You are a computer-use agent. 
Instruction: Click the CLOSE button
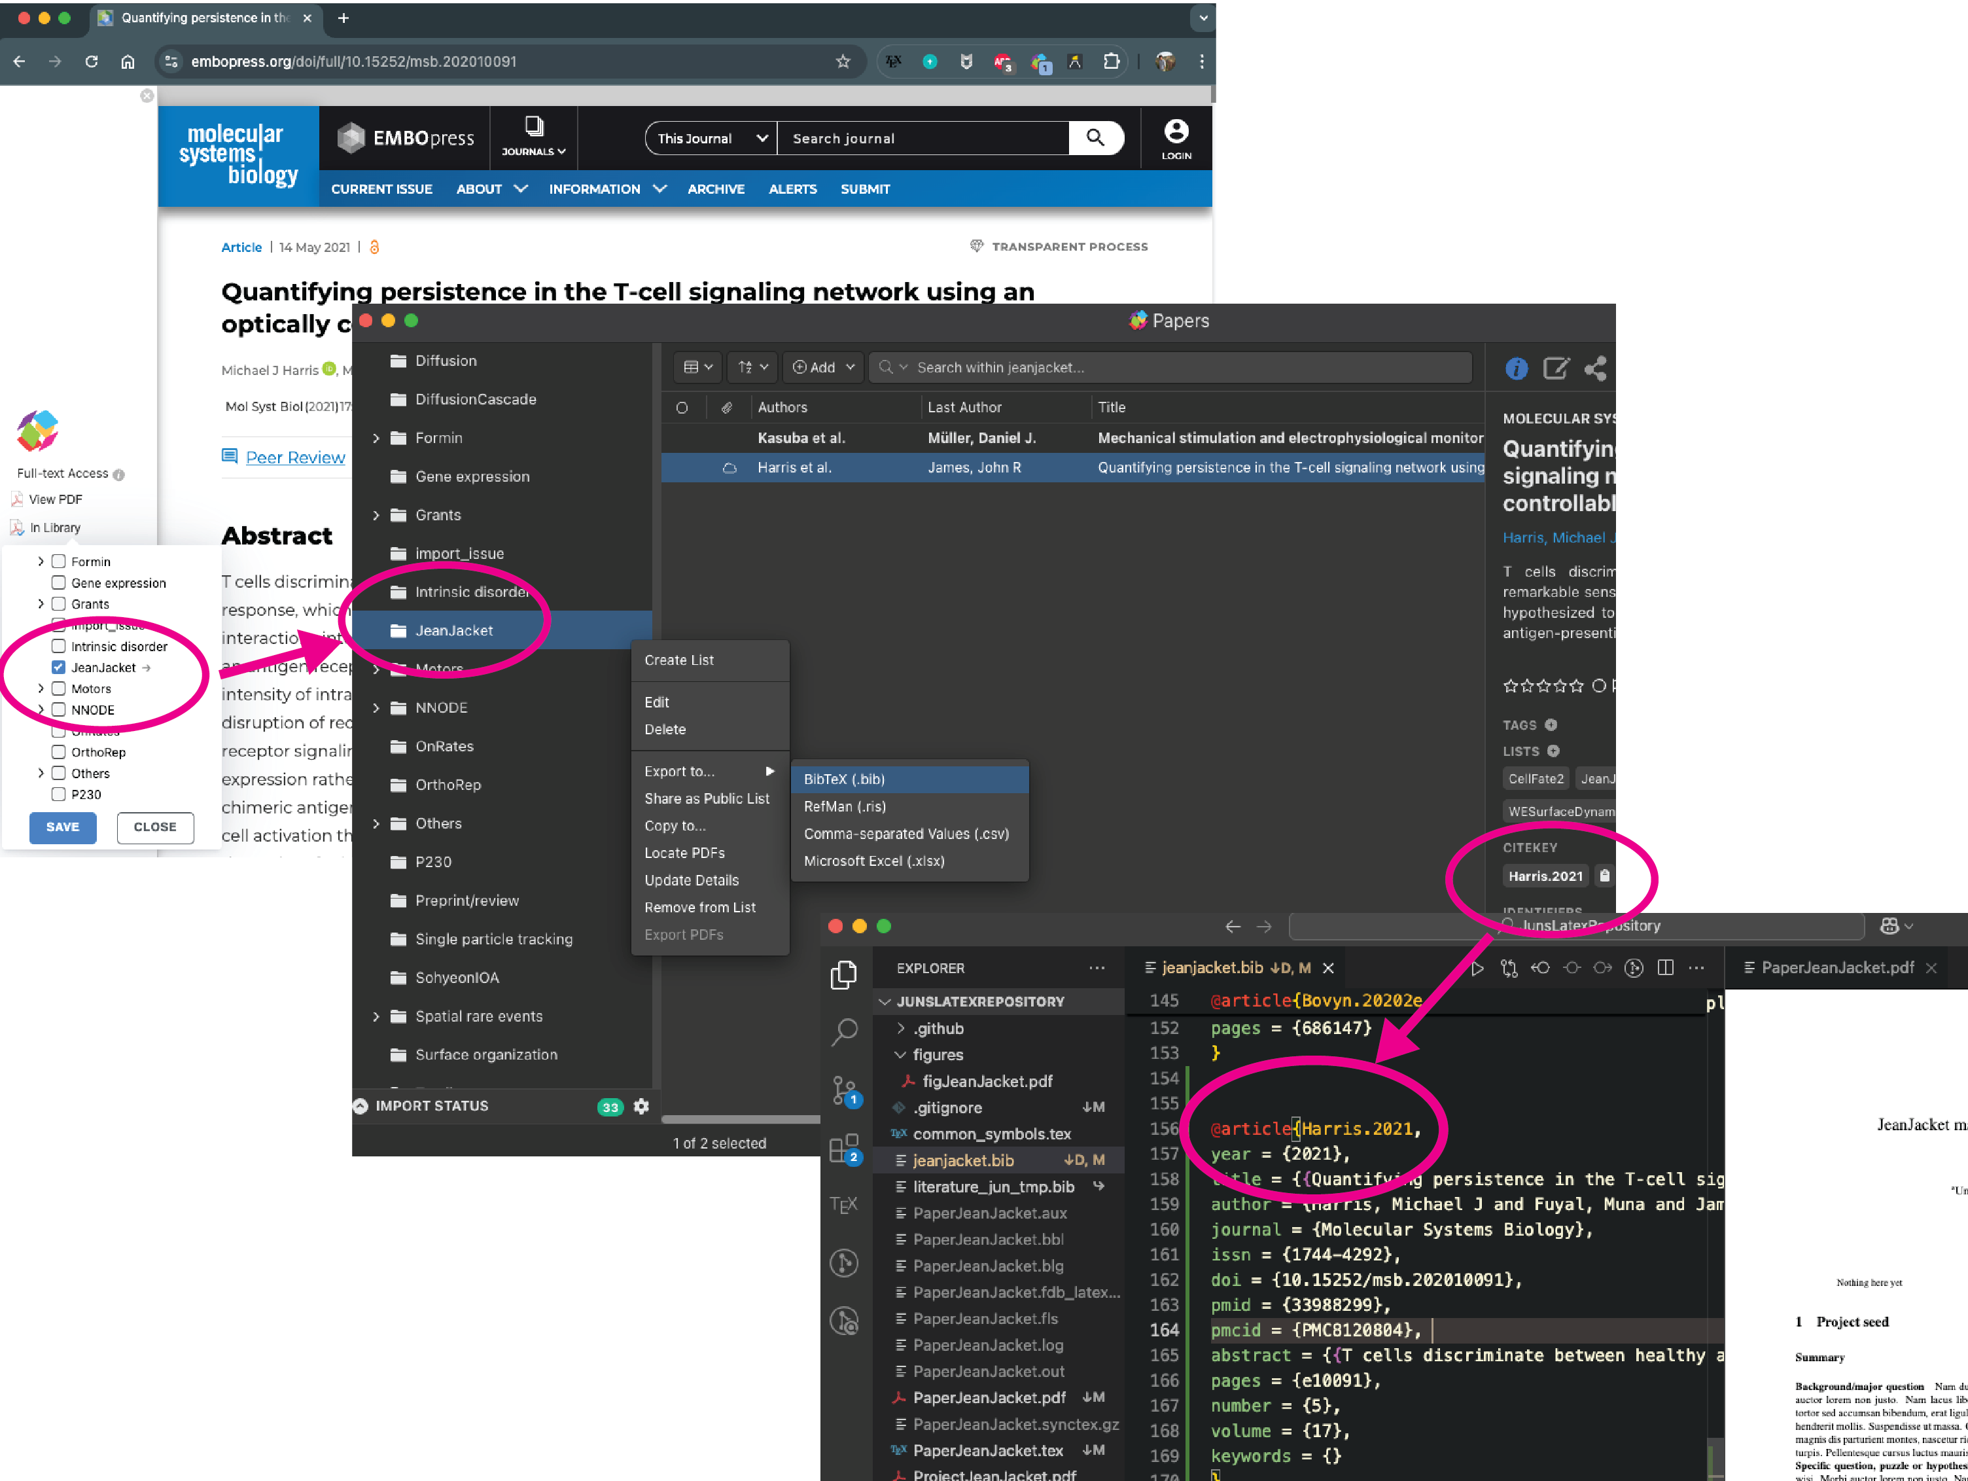point(155,827)
